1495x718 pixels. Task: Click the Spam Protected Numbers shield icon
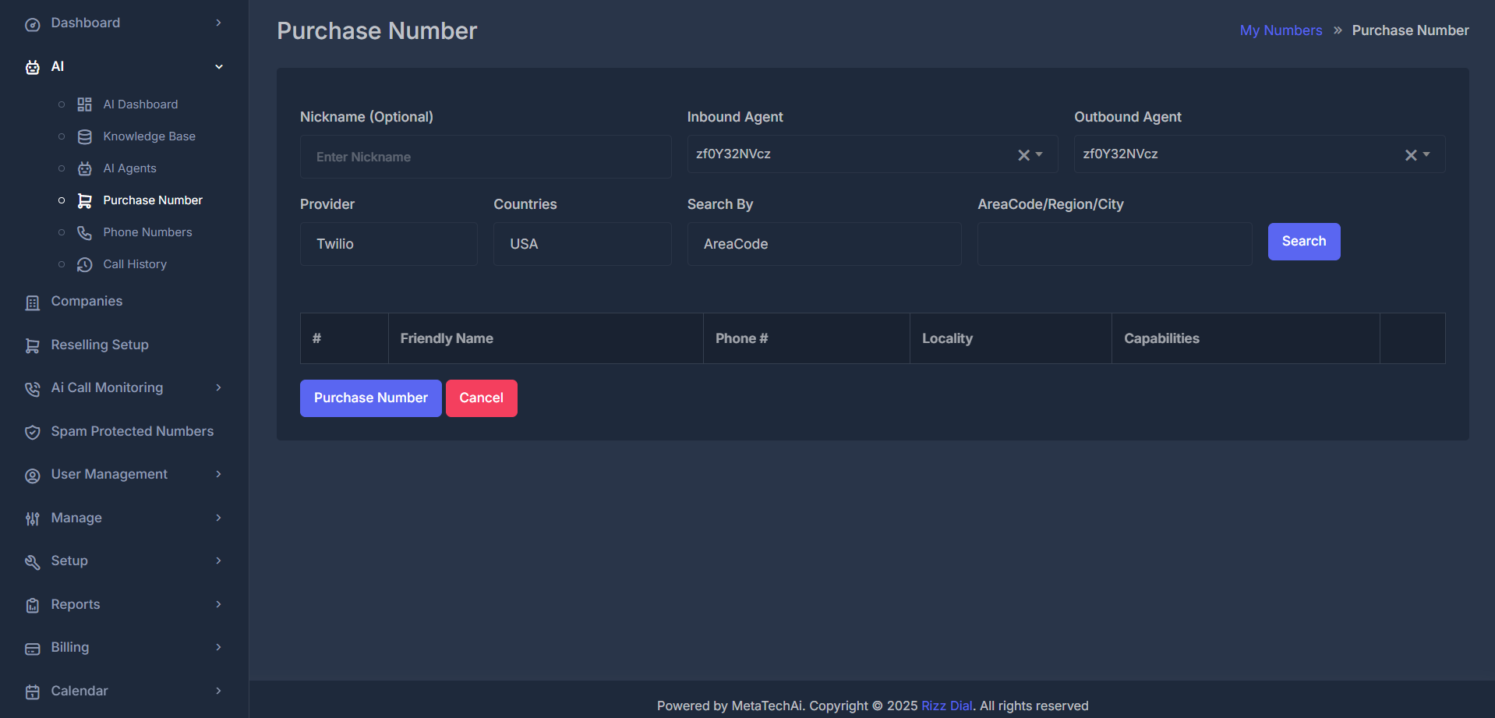(32, 432)
